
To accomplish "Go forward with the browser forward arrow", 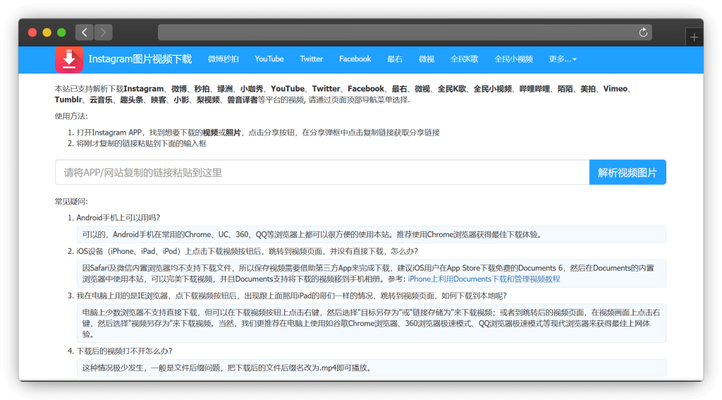I will [104, 32].
